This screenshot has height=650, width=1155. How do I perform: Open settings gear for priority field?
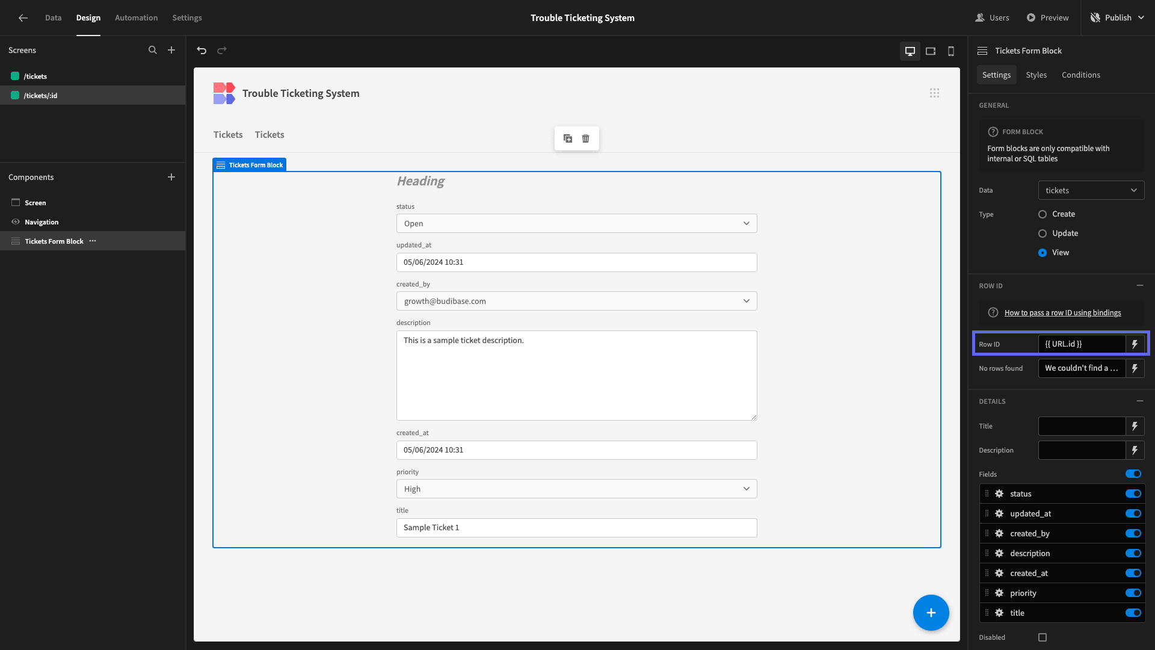[x=999, y=593]
